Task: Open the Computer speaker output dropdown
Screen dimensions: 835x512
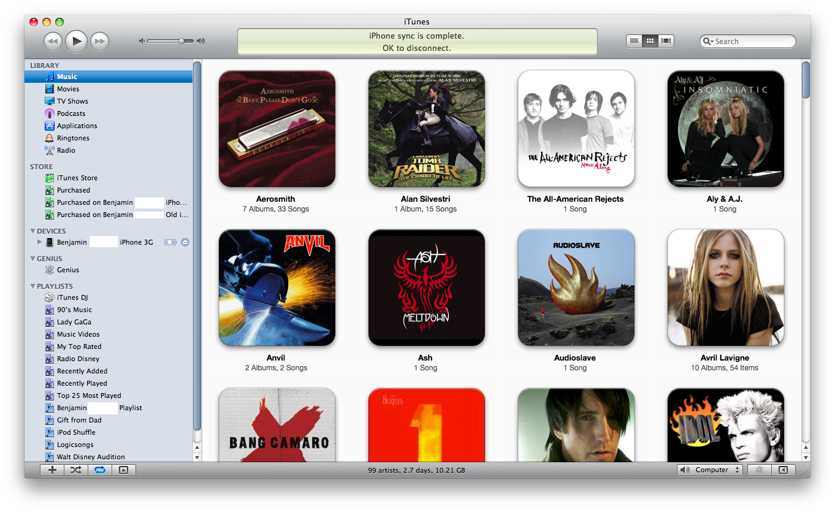Action: [x=710, y=470]
